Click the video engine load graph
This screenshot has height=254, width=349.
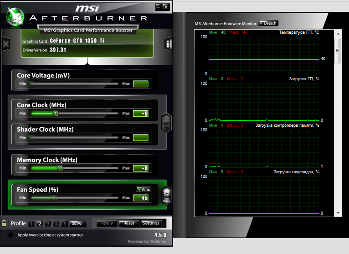(x=264, y=195)
